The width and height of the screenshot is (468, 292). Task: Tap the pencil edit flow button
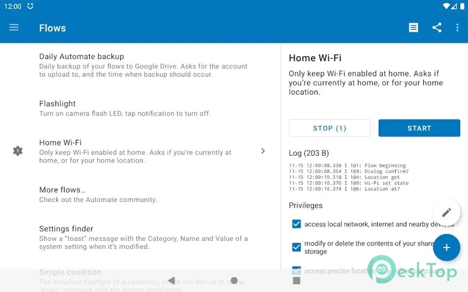(446, 212)
